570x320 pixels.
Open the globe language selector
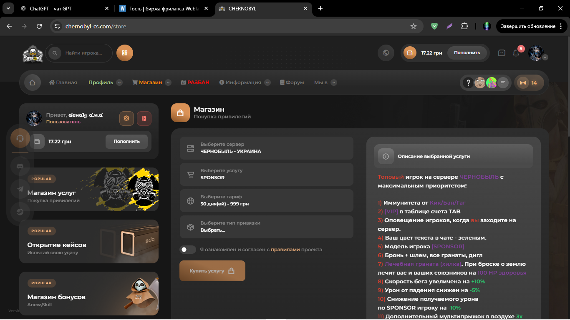point(386,53)
